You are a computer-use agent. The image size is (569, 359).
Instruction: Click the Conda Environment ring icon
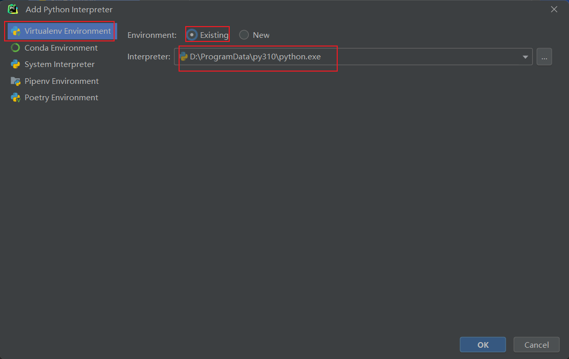pyautogui.click(x=15, y=48)
